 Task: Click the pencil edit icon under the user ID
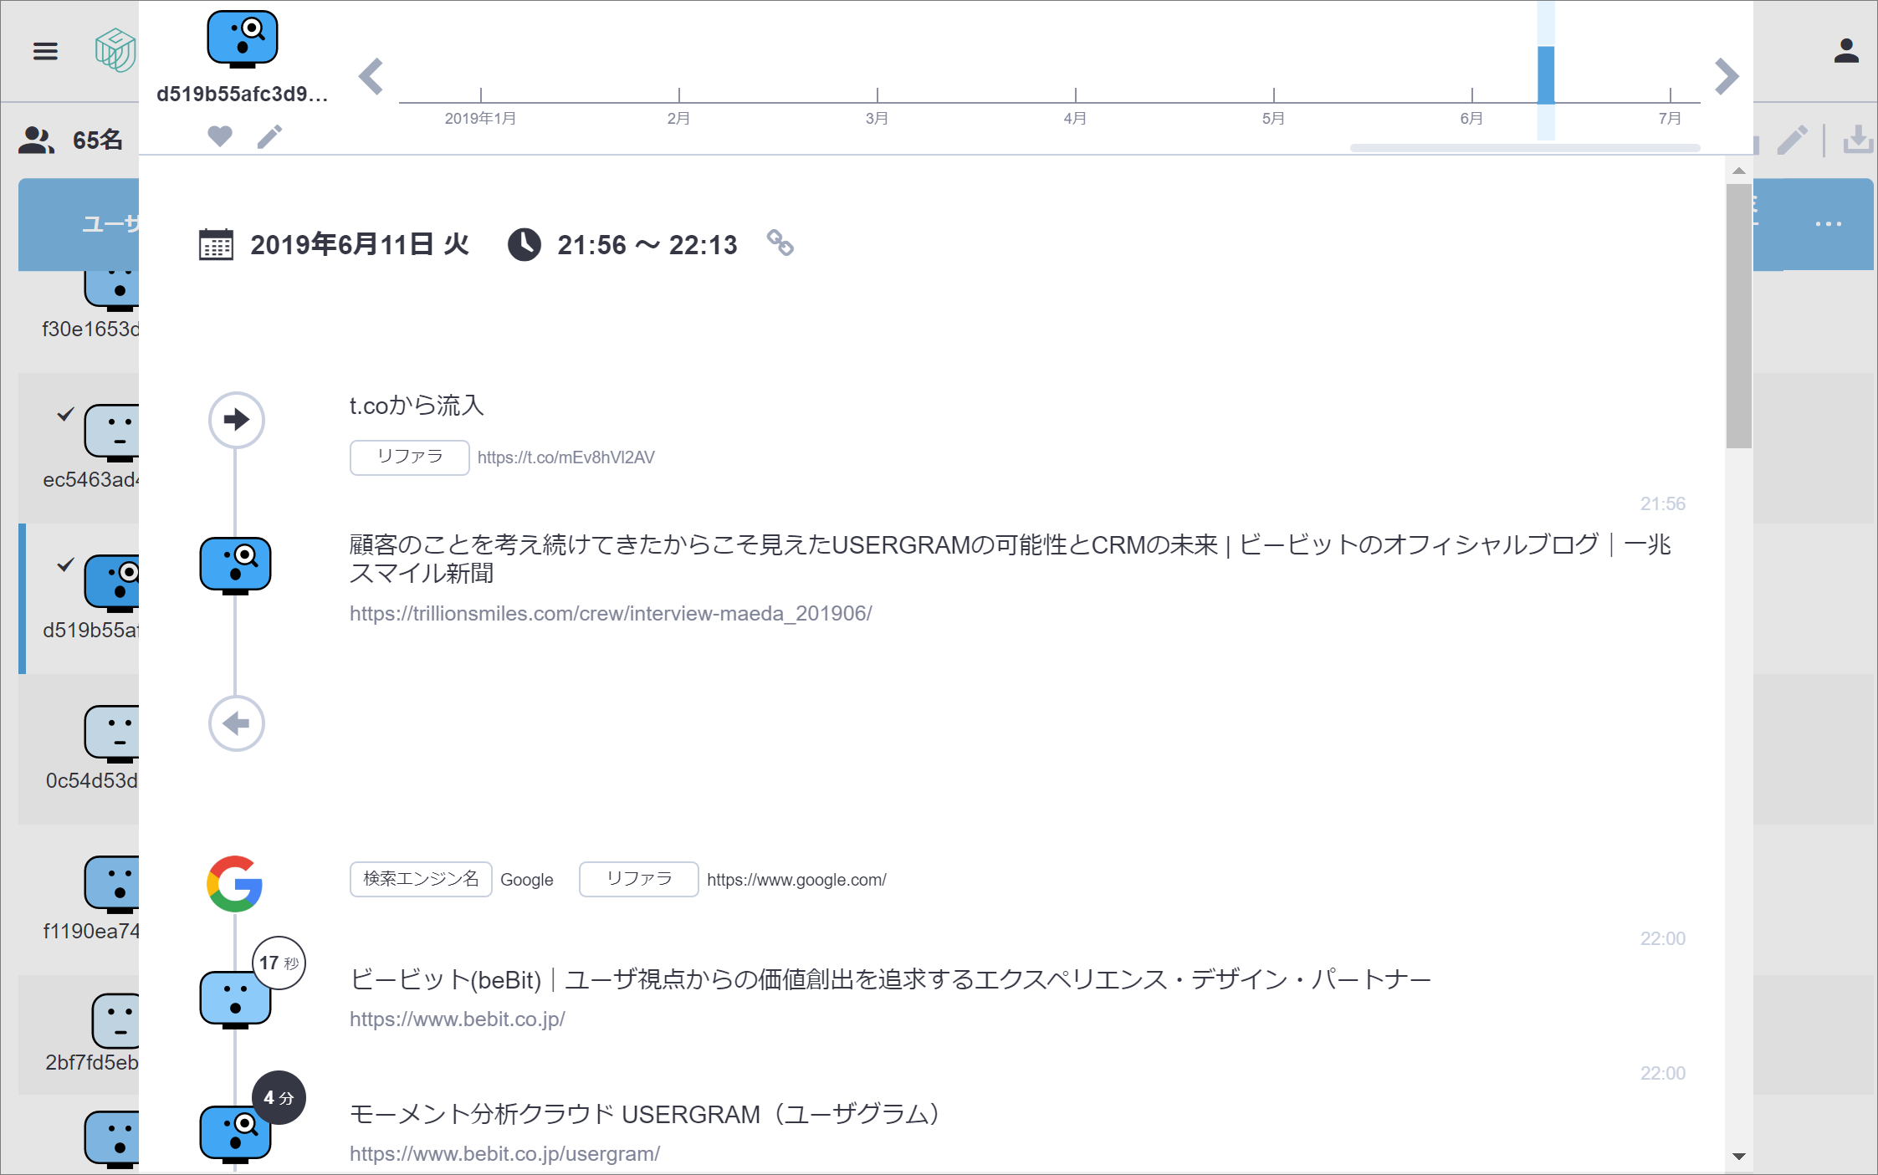[x=269, y=136]
